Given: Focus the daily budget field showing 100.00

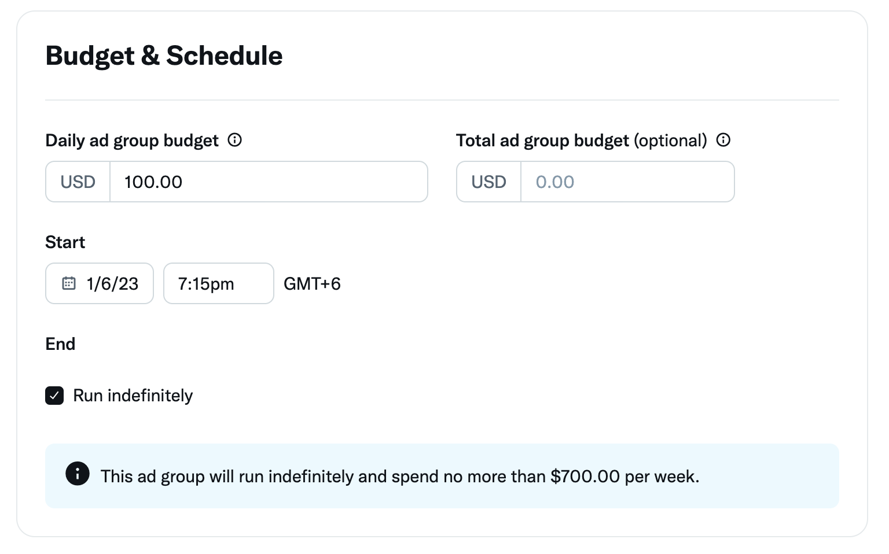Looking at the screenshot, I should click(x=268, y=182).
